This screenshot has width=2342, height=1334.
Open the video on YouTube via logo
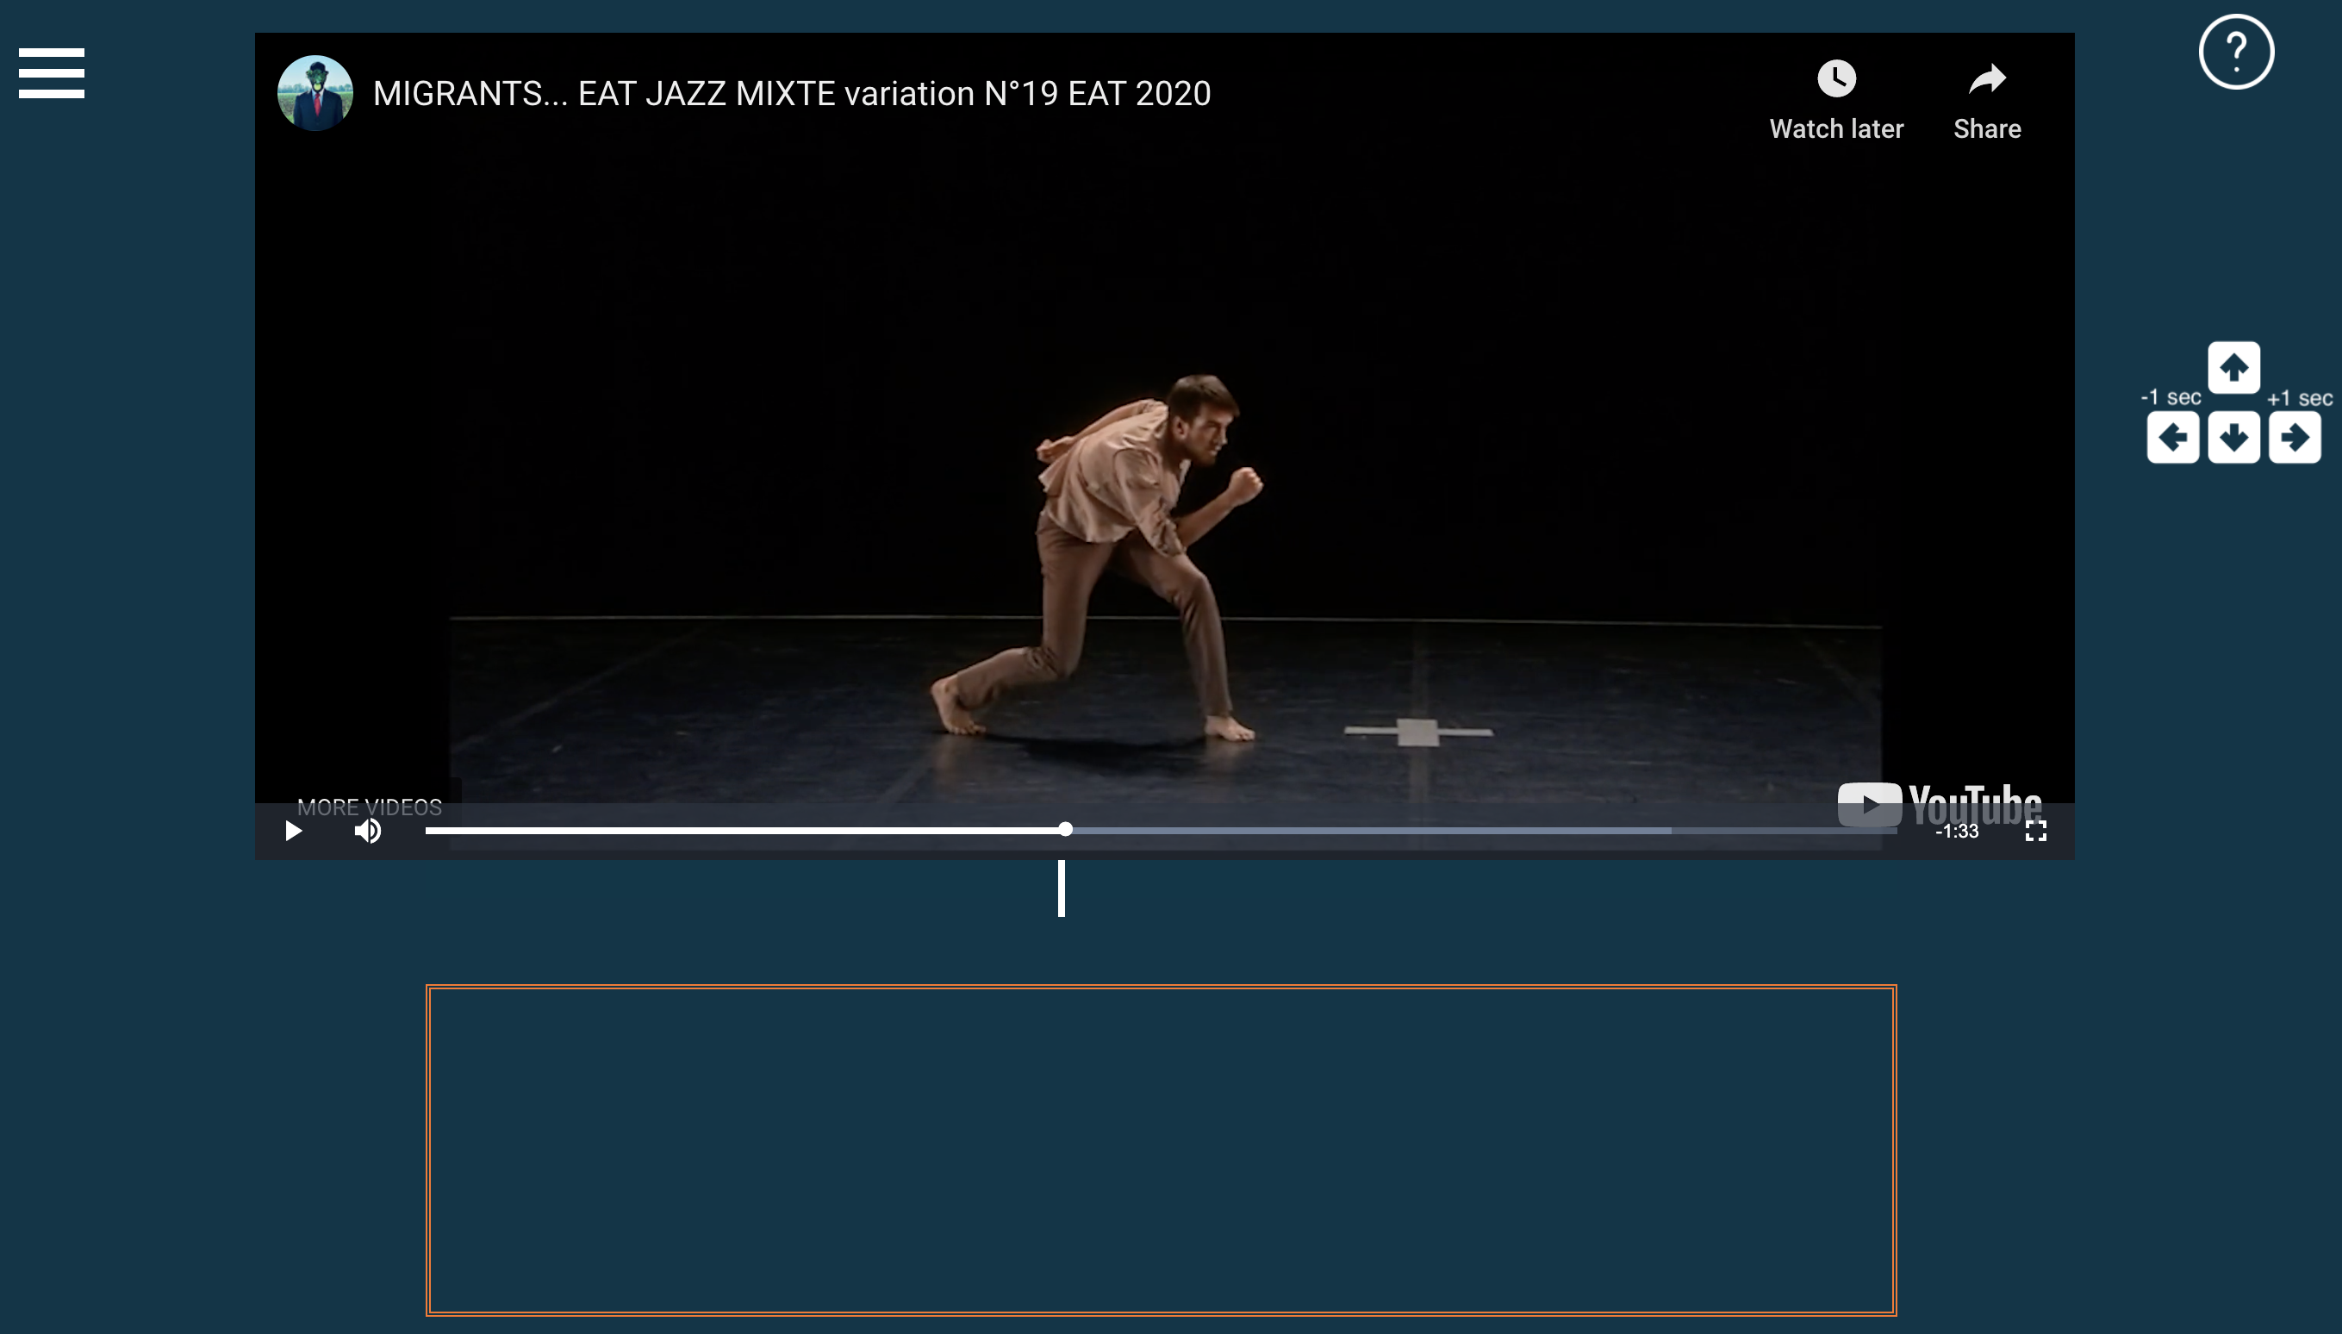pos(1939,803)
